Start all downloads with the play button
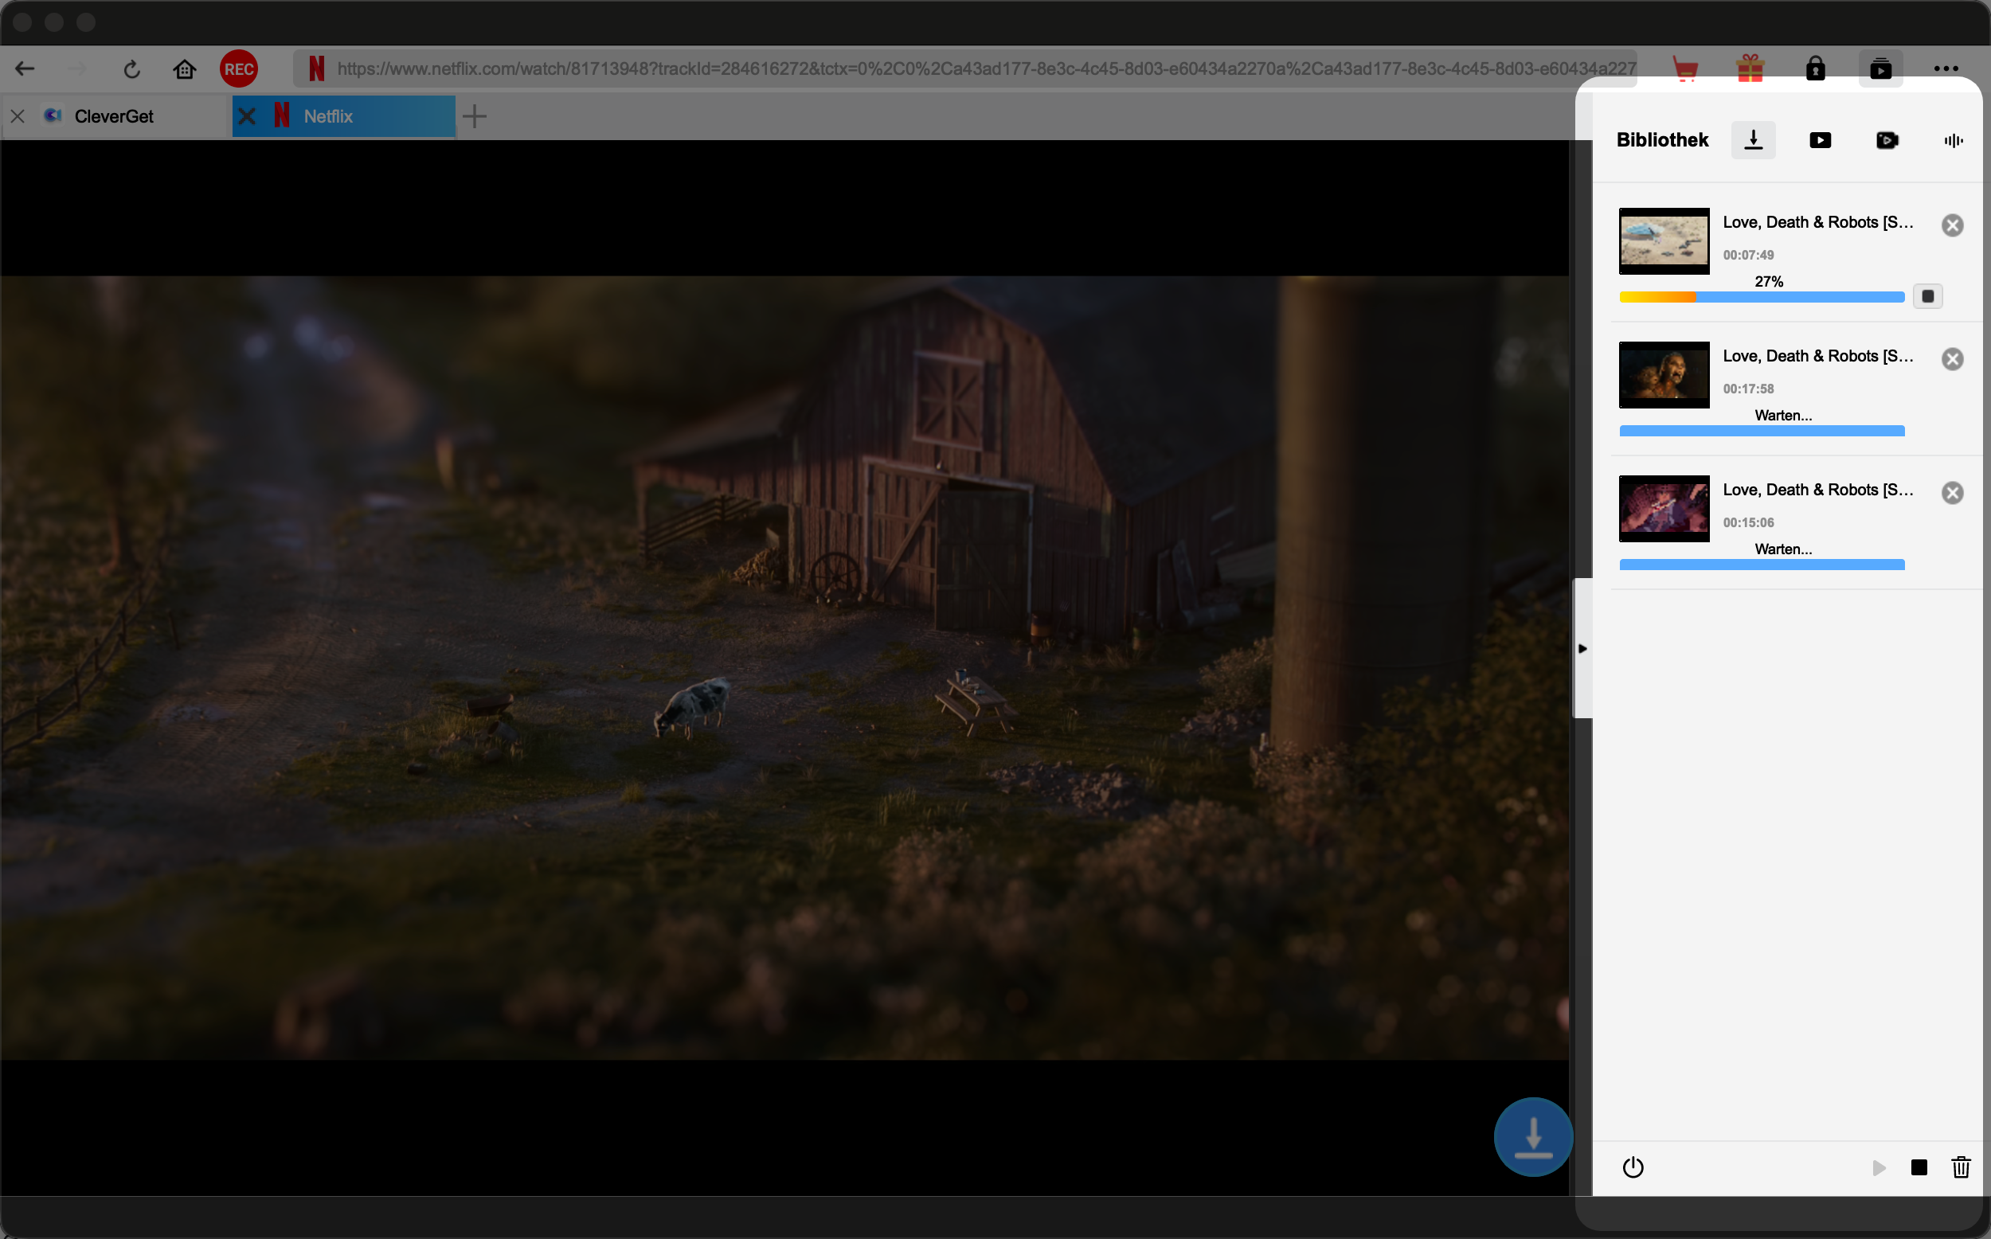The width and height of the screenshot is (1991, 1239). coord(1879,1167)
